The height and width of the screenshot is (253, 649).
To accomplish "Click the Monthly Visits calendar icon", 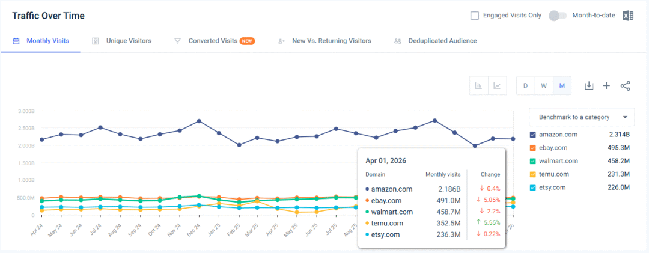I will pos(16,41).
